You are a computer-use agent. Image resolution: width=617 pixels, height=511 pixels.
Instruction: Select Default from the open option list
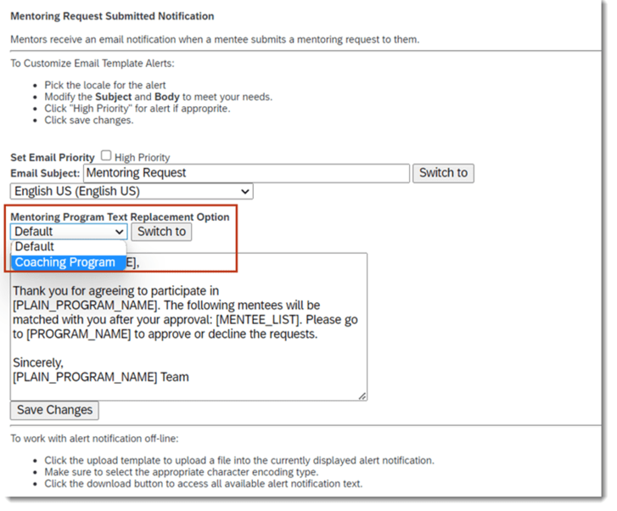(x=35, y=247)
